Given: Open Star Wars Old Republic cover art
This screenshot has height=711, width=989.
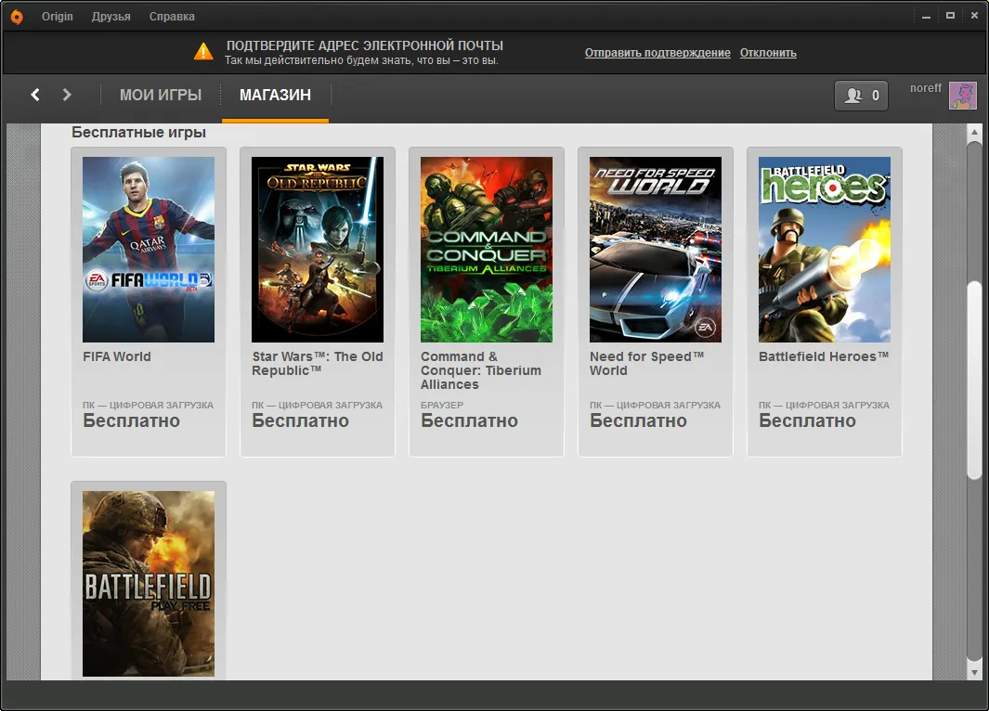Looking at the screenshot, I should (x=318, y=250).
